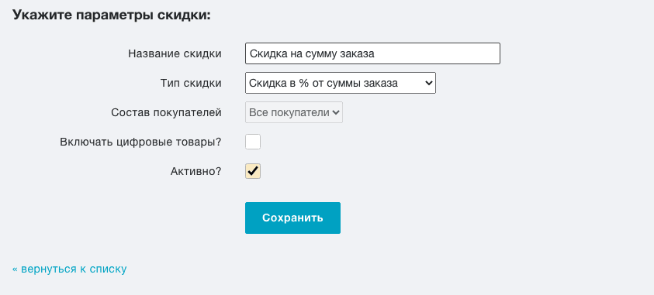Select the «Укажите параметры скидки:» heading

click(112, 15)
